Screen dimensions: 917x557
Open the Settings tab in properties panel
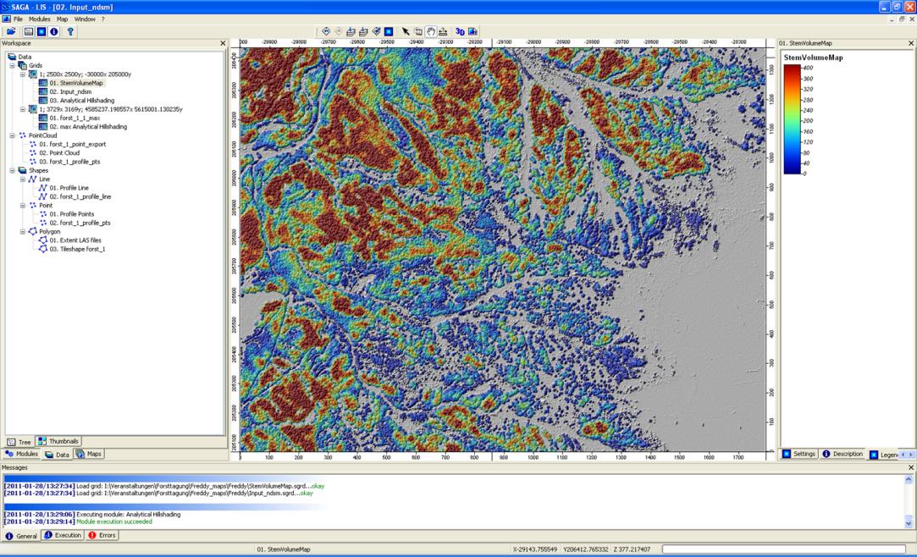(x=798, y=454)
